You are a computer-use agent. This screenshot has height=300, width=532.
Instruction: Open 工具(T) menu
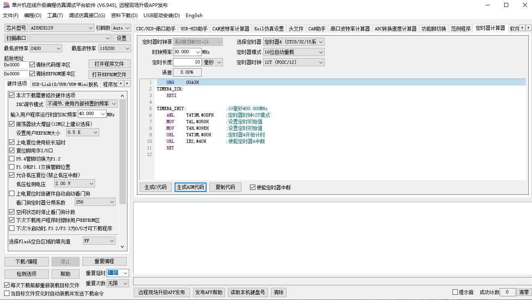tap(55, 16)
